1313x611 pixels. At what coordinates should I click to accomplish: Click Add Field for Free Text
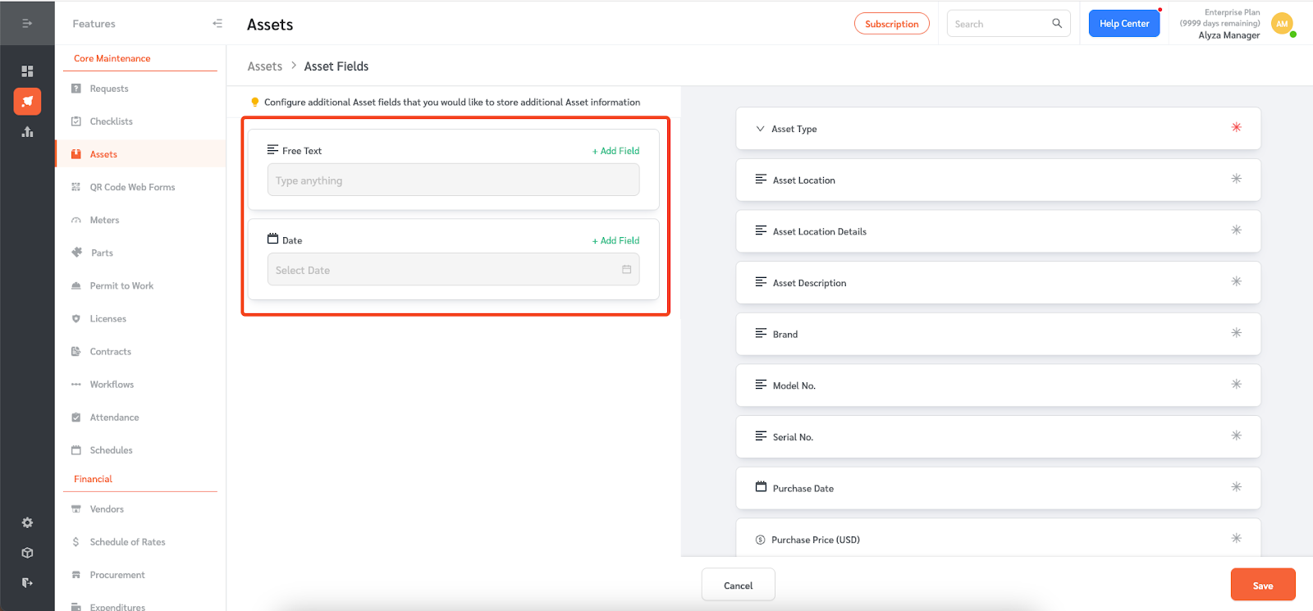click(615, 151)
